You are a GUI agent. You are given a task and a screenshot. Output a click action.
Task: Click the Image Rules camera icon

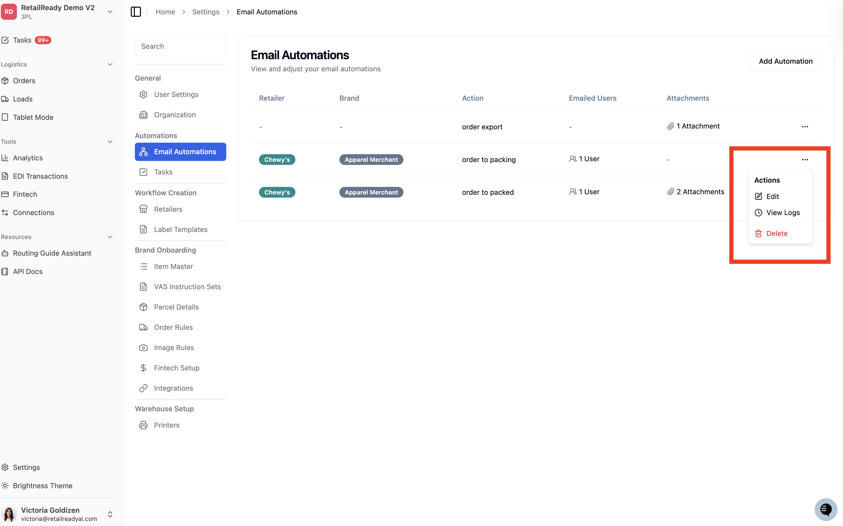(143, 348)
